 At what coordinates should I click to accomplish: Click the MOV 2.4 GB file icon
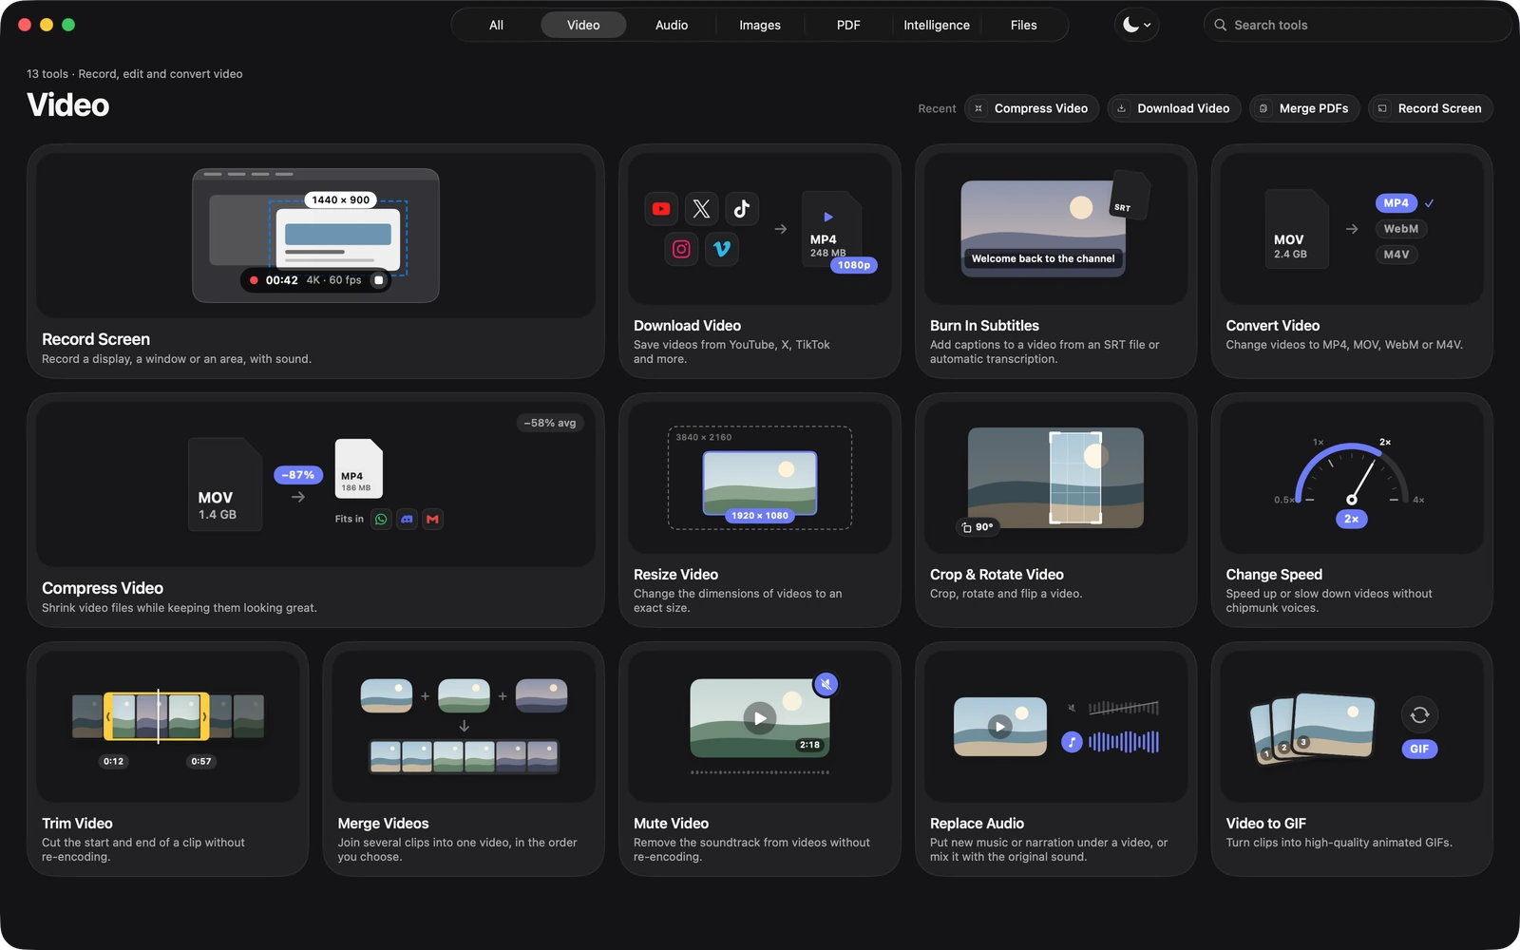click(x=1297, y=229)
